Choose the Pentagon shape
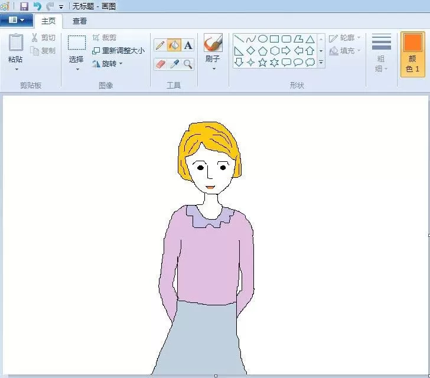This screenshot has height=378, width=430. (263, 51)
